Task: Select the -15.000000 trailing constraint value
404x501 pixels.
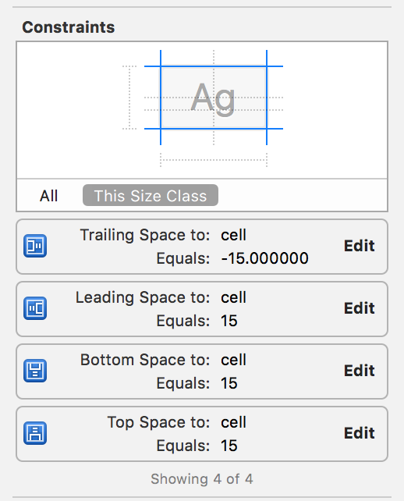Action: [264, 258]
